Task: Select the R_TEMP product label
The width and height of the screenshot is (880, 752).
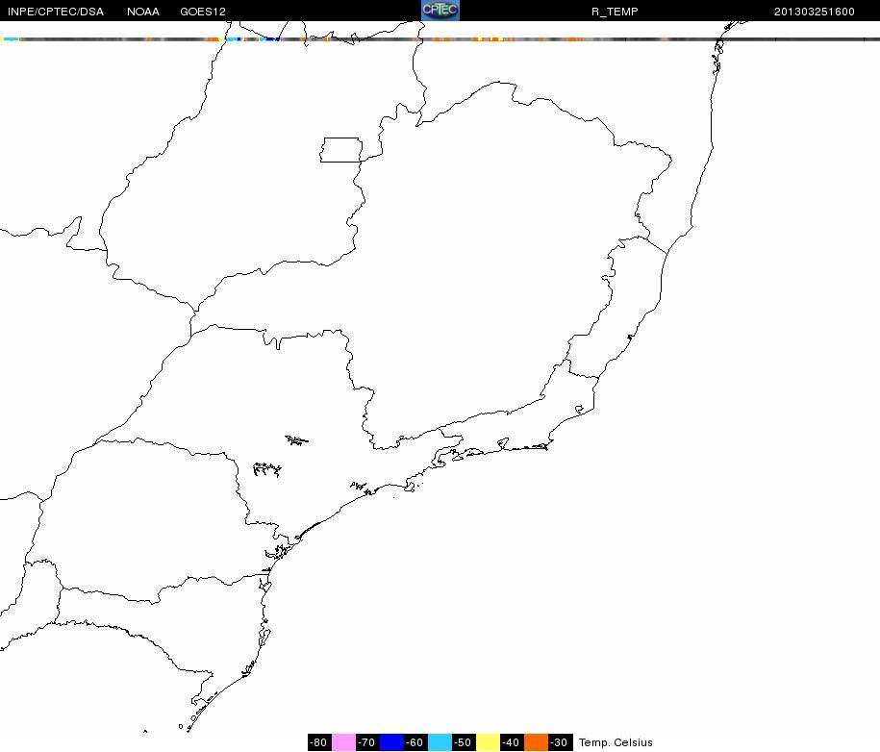Action: coord(615,12)
